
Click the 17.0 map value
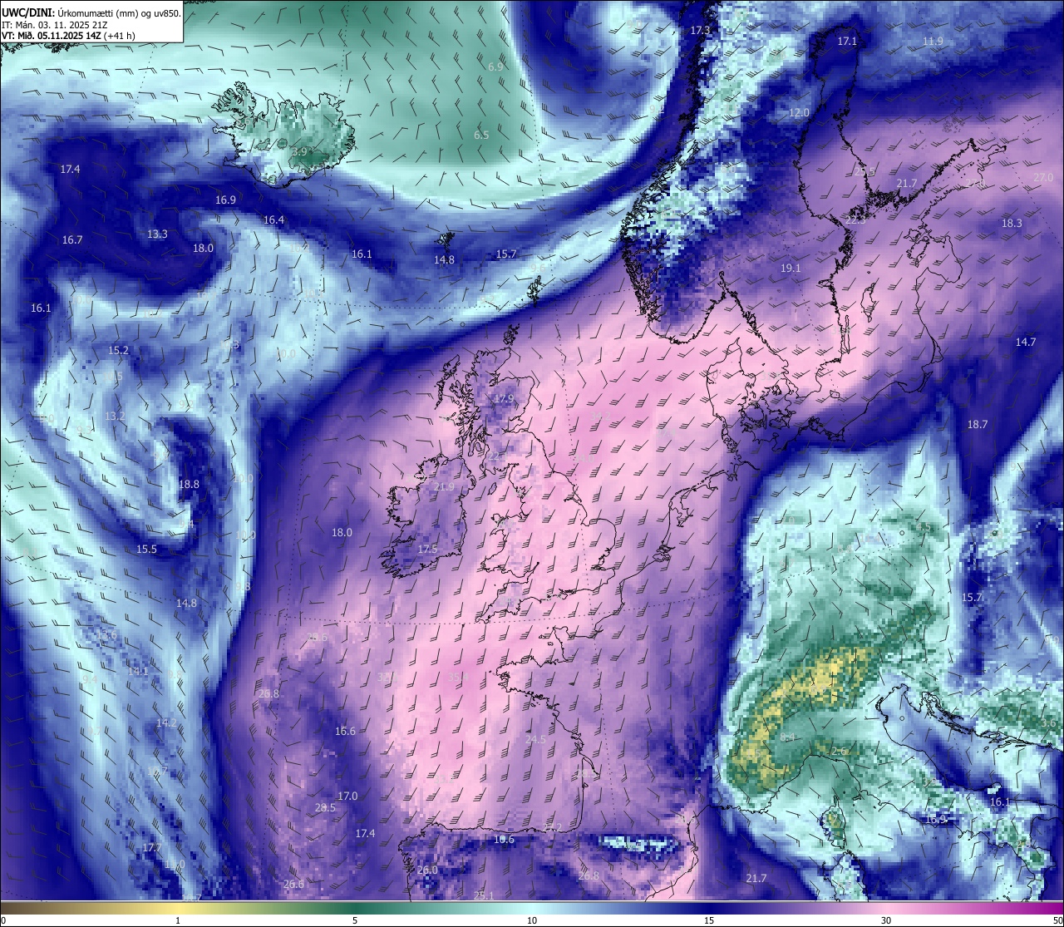[x=347, y=796]
